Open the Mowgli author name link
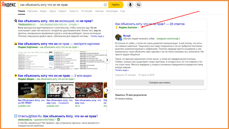229x129 pixels. (x=127, y=36)
